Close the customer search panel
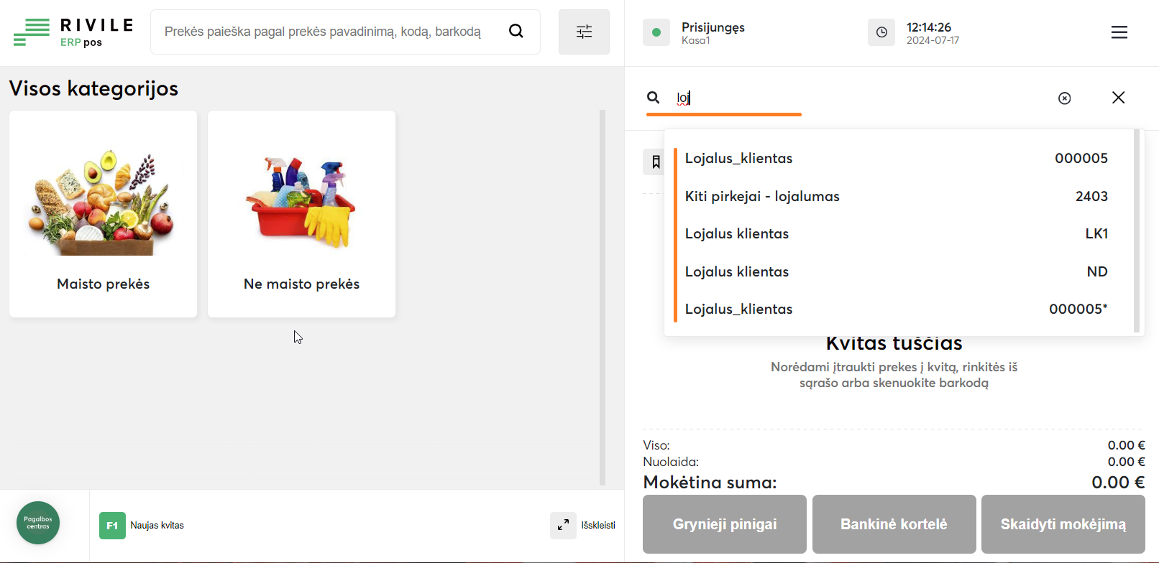This screenshot has height=563, width=1159. point(1118,98)
